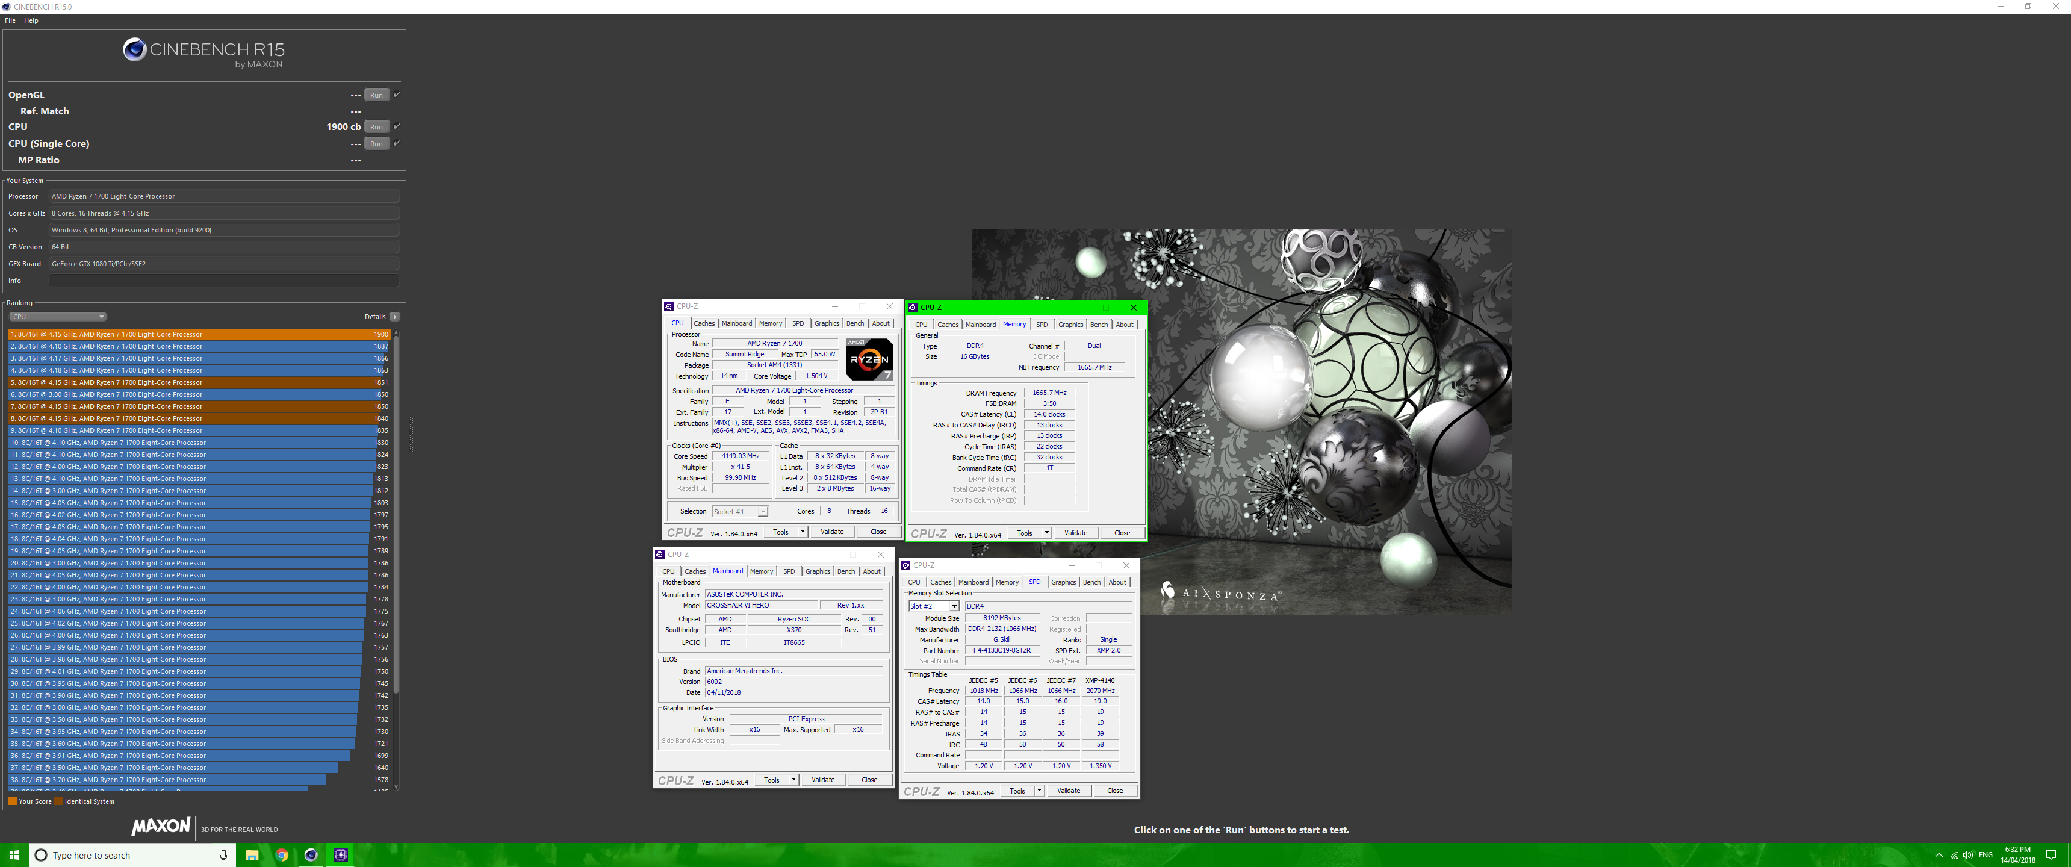Click Validate in the CPU-Z CPU window
This screenshot has width=2071, height=867.
coord(832,532)
